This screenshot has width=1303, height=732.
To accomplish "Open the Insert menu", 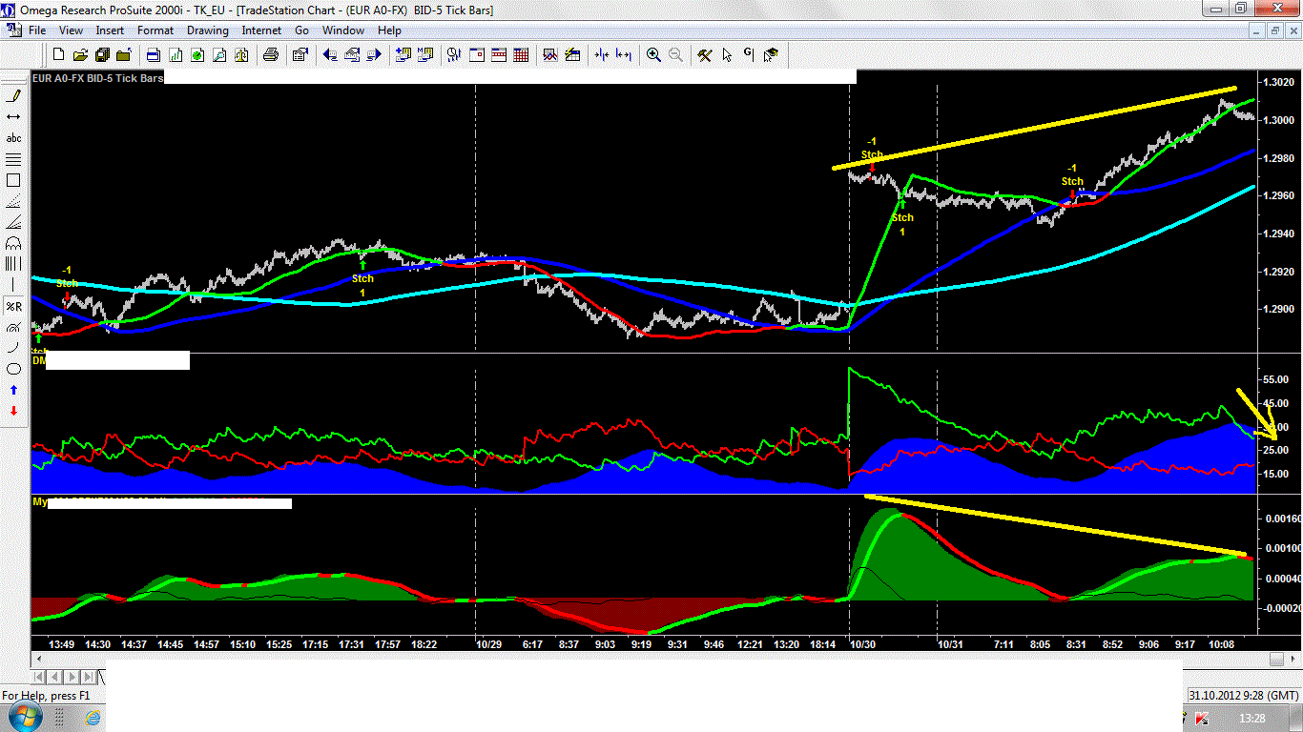I will click(x=110, y=30).
